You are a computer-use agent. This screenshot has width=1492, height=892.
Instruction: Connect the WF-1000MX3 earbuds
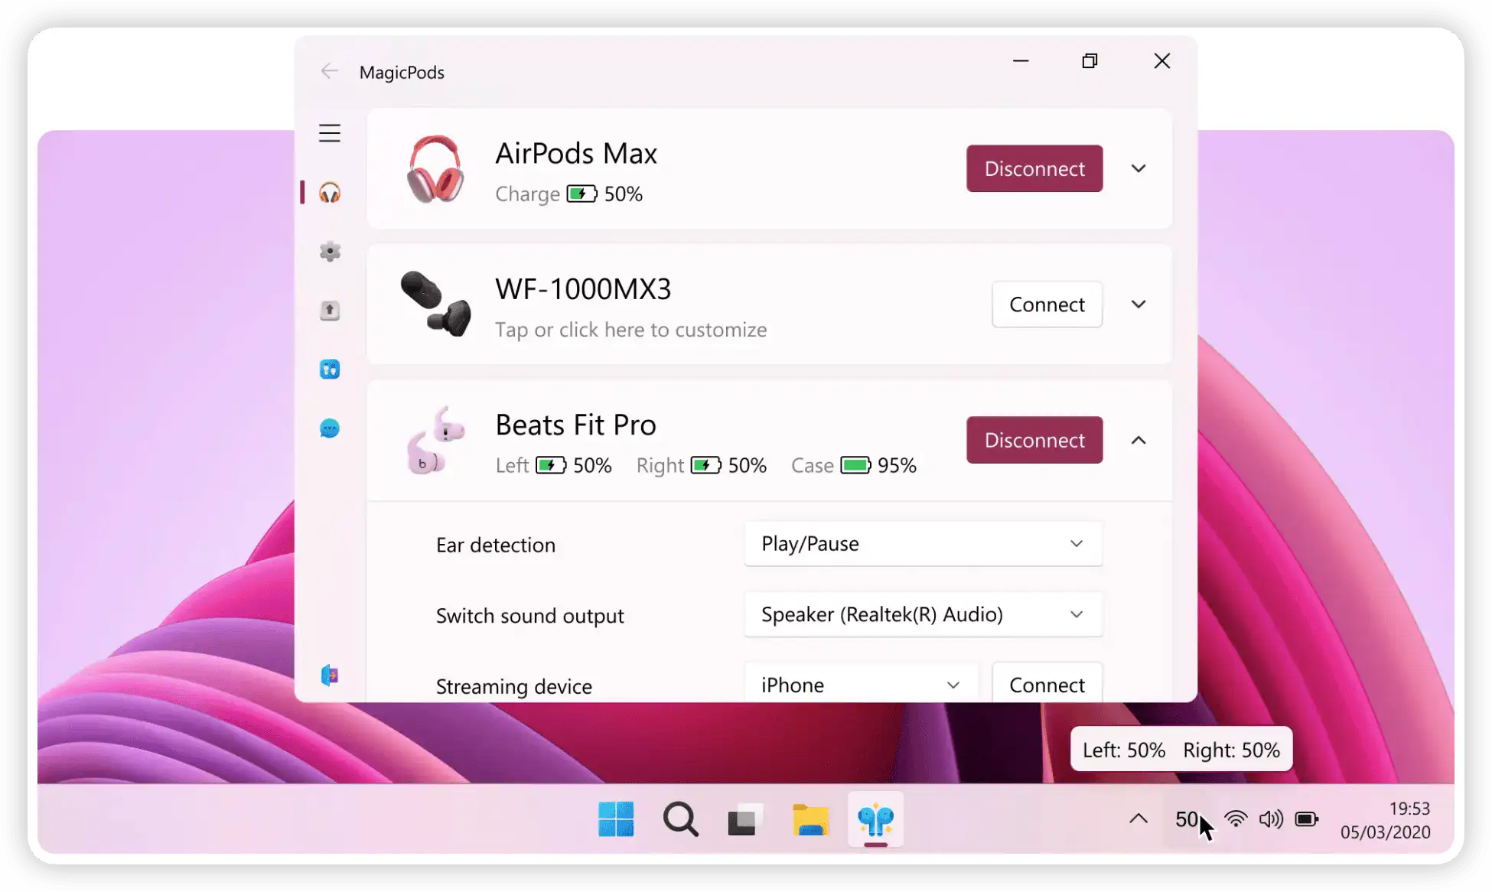[1047, 304]
